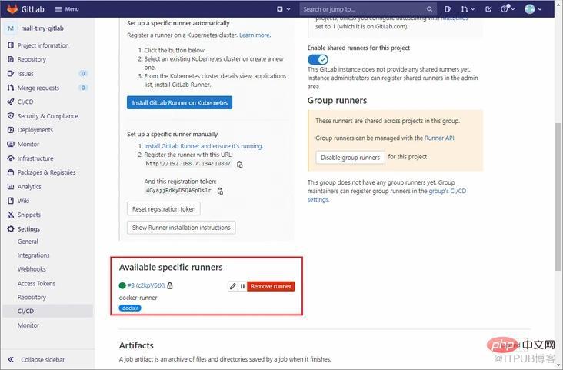
Task: Open the mall-tiny-gitlab project avatar
Action: tap(11, 28)
